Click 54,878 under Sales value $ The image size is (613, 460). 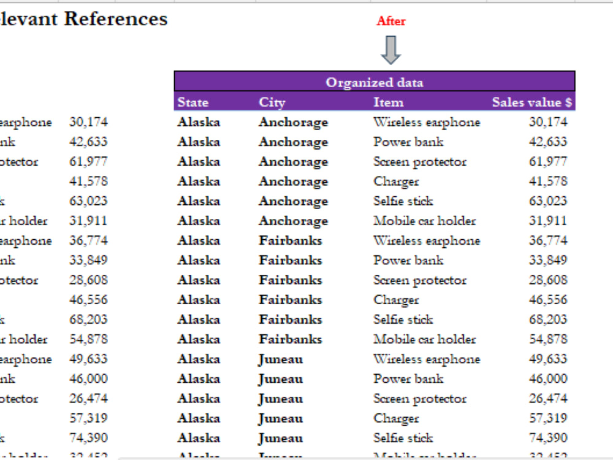[x=548, y=339]
